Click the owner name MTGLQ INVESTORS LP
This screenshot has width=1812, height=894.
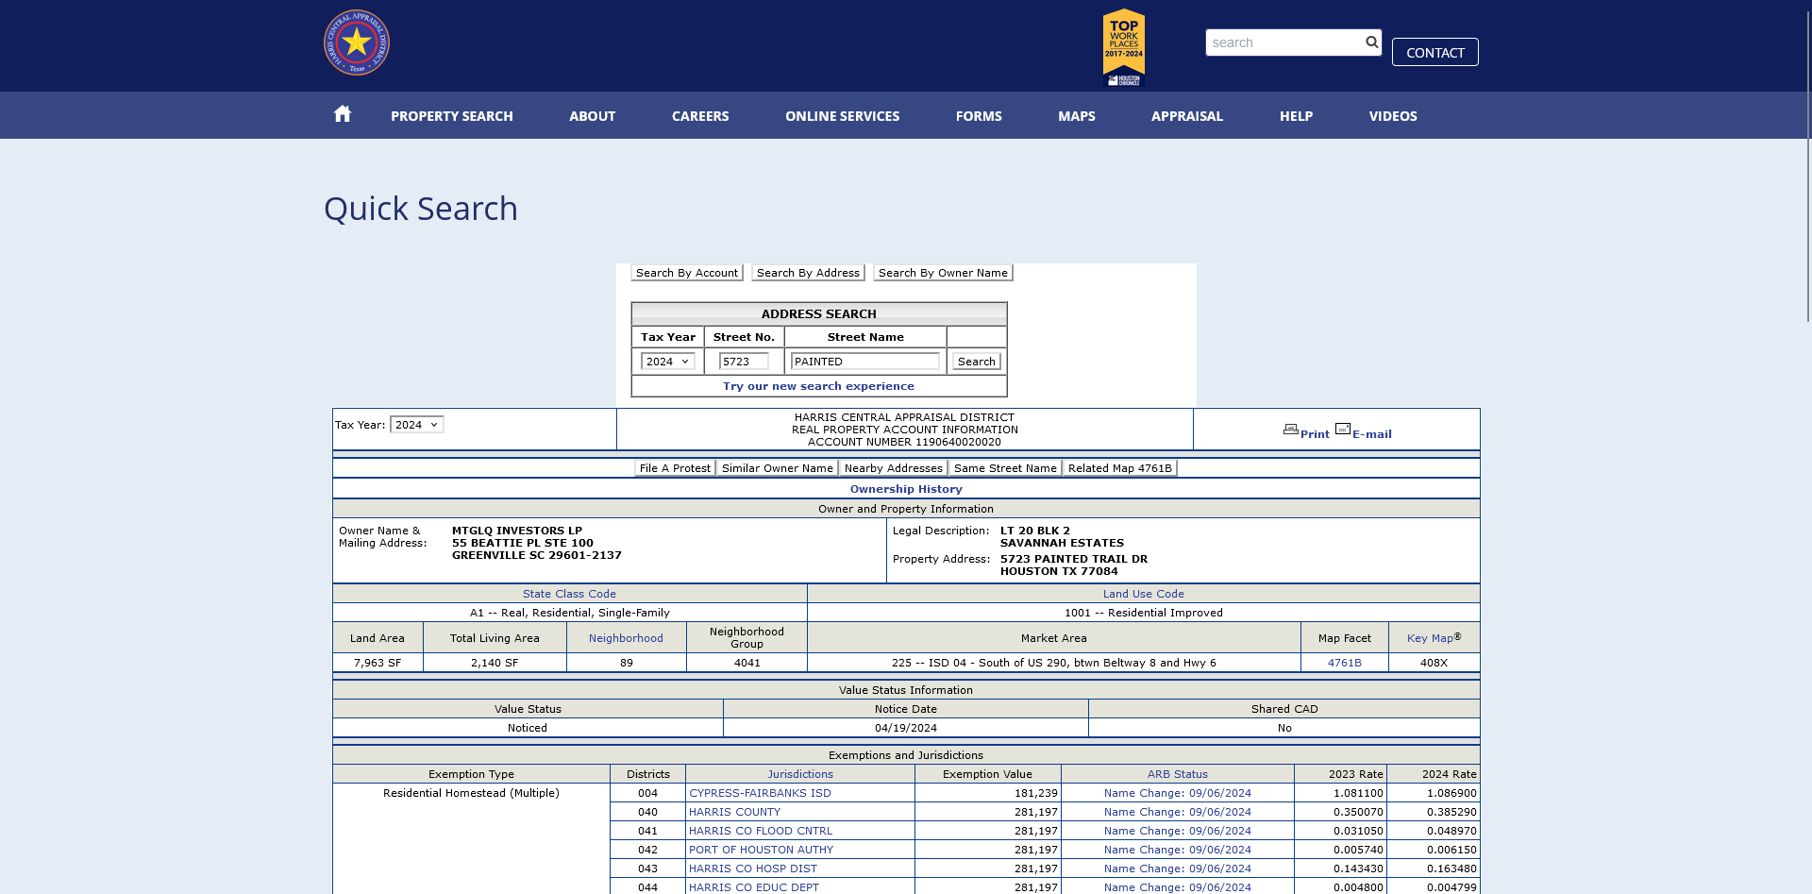tap(517, 531)
